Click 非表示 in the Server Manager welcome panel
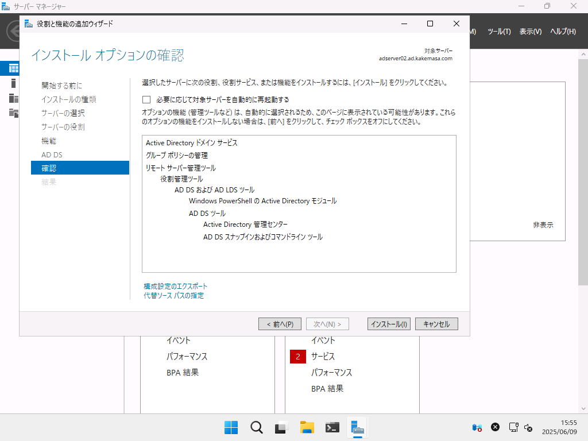The width and height of the screenshot is (588, 441). [x=543, y=225]
